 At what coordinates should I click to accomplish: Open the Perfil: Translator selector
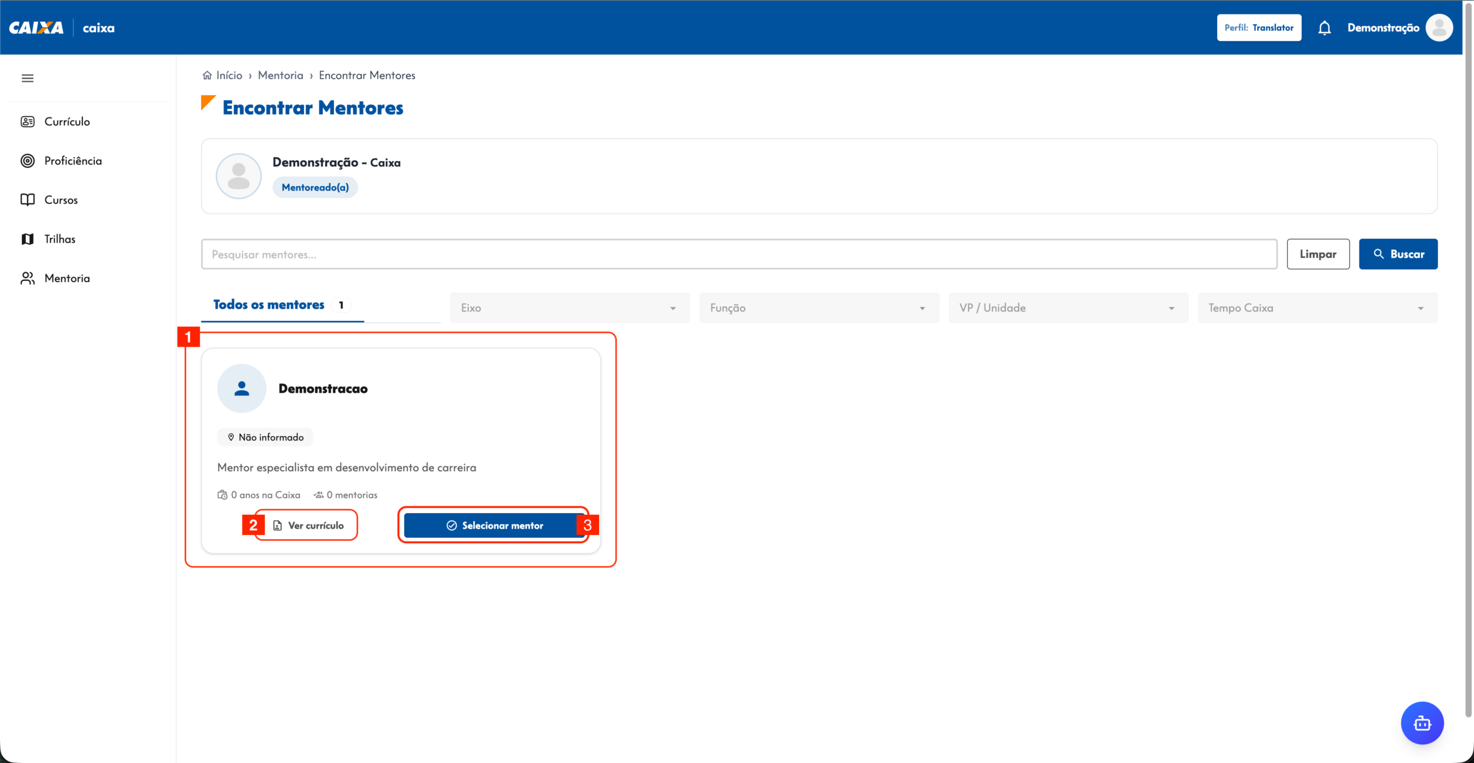1259,28
